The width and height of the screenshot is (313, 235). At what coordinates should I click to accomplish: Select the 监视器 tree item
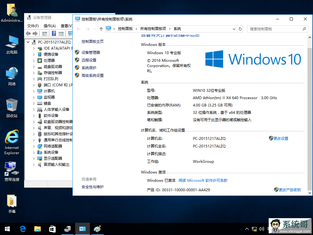49,97
